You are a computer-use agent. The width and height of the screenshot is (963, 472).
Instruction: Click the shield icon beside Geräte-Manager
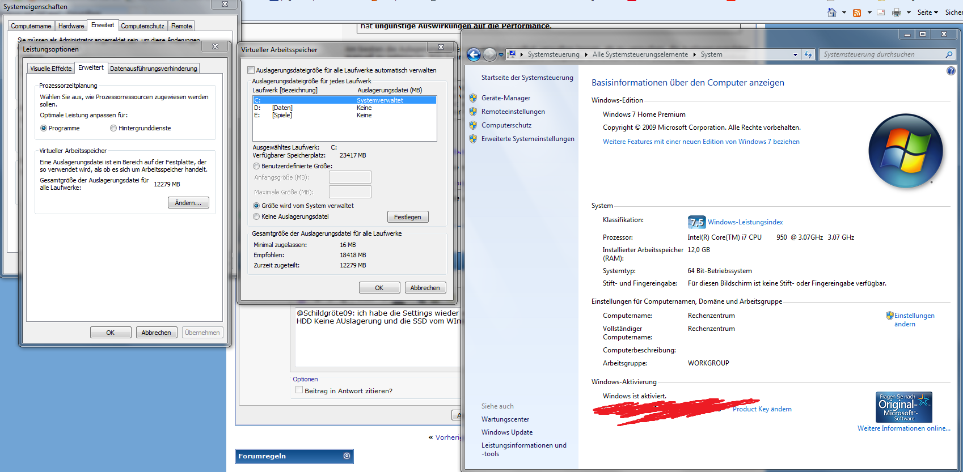(473, 98)
